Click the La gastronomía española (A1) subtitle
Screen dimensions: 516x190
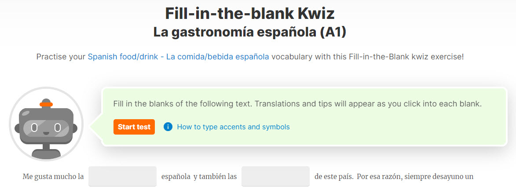tap(250, 32)
